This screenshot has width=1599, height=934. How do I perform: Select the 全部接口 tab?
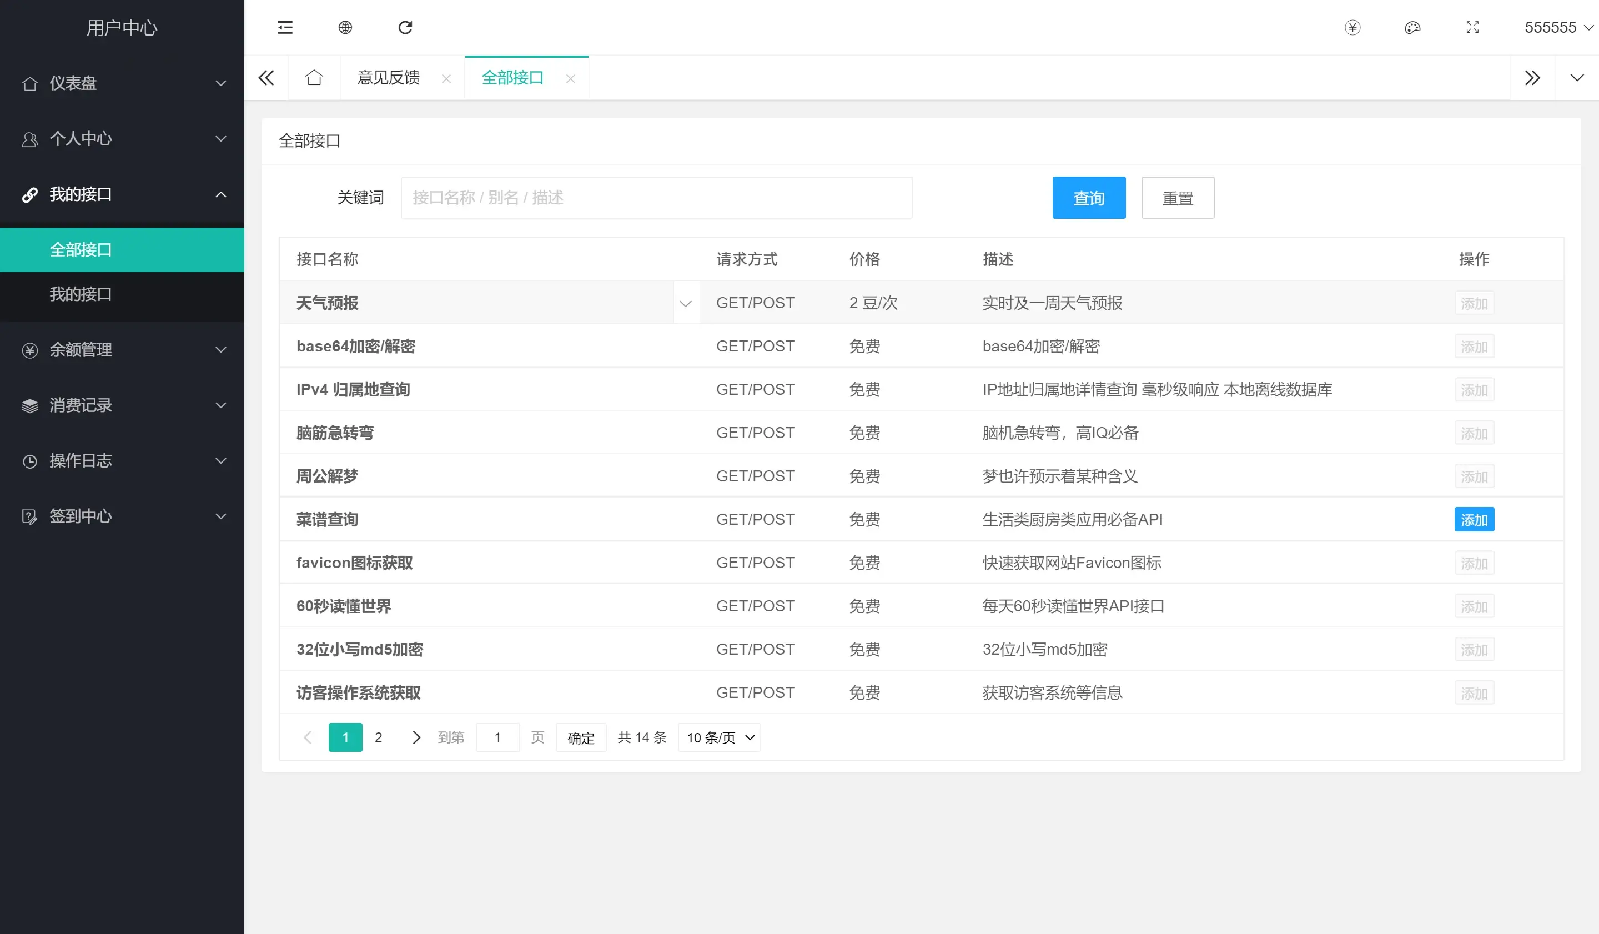coord(512,77)
